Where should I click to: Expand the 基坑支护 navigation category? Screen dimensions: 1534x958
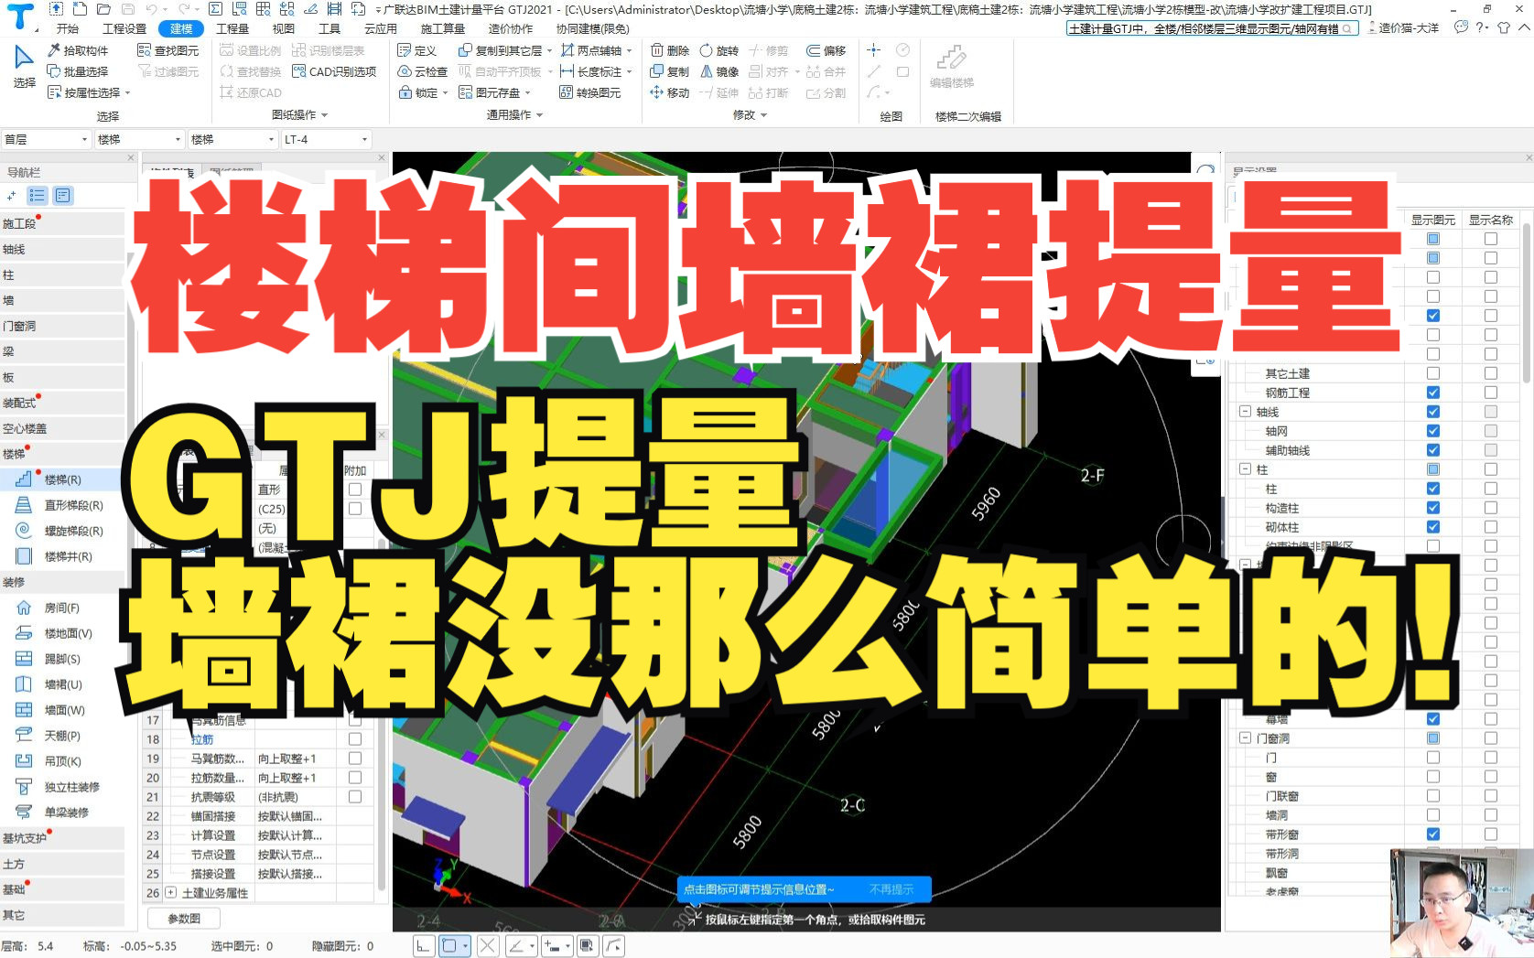click(x=62, y=838)
